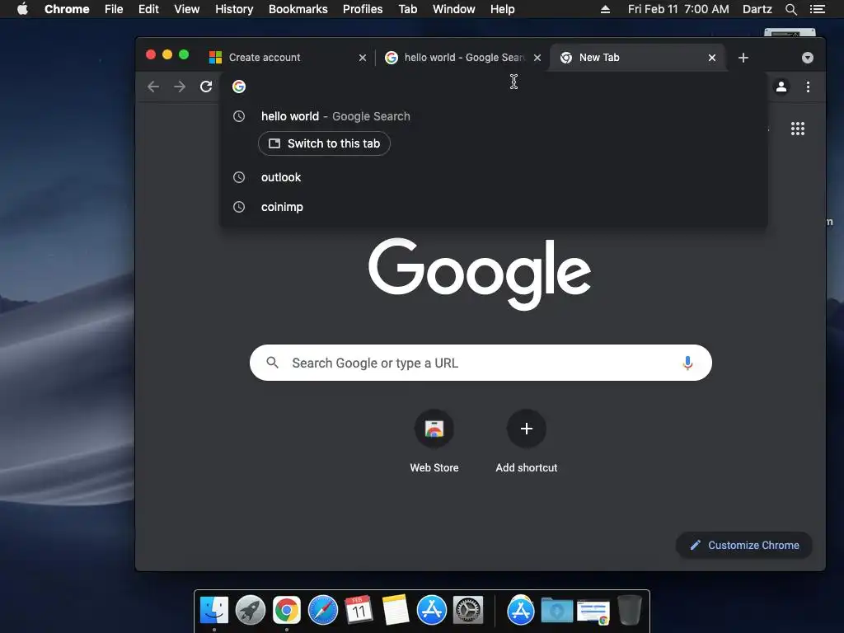Click clock icon beside outlook suggestion
This screenshot has width=844, height=633.
point(239,178)
